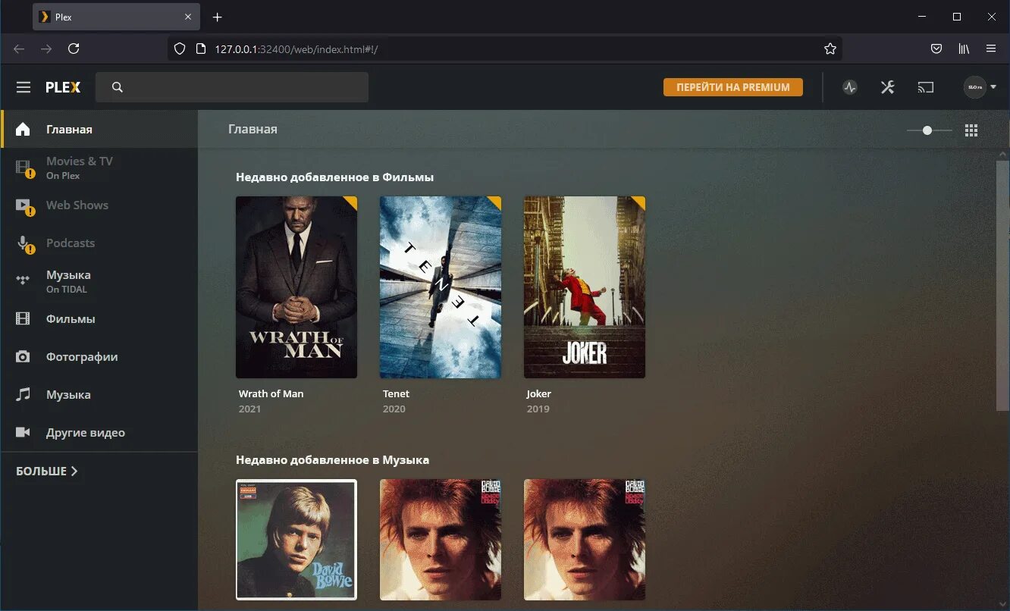Bookmark page with star icon
The height and width of the screenshot is (611, 1010).
click(x=830, y=49)
